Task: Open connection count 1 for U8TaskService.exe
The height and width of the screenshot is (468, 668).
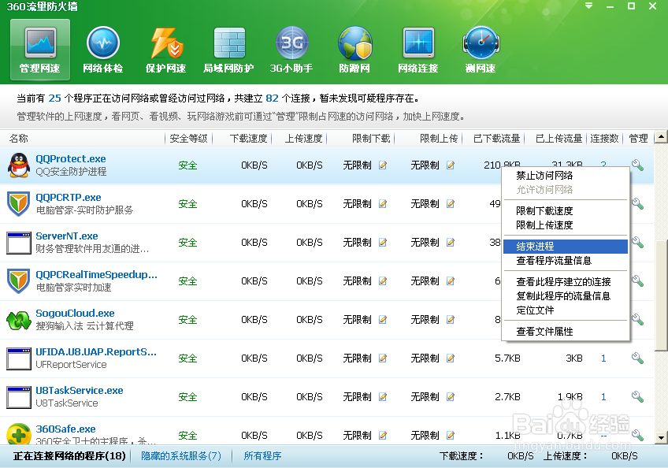Action: click(603, 397)
